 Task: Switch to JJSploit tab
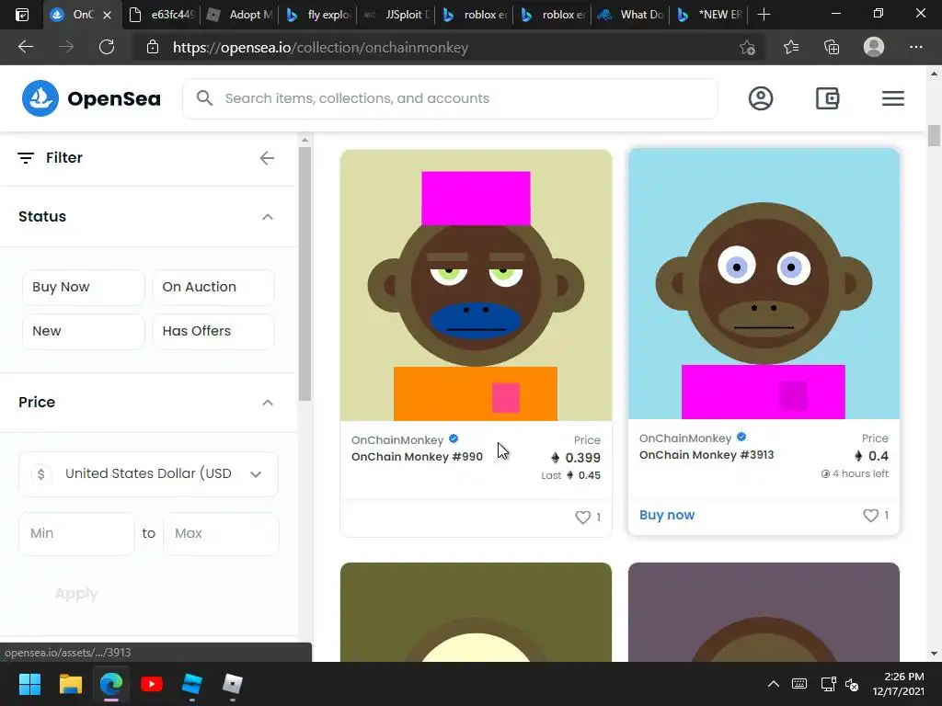pyautogui.click(x=397, y=15)
